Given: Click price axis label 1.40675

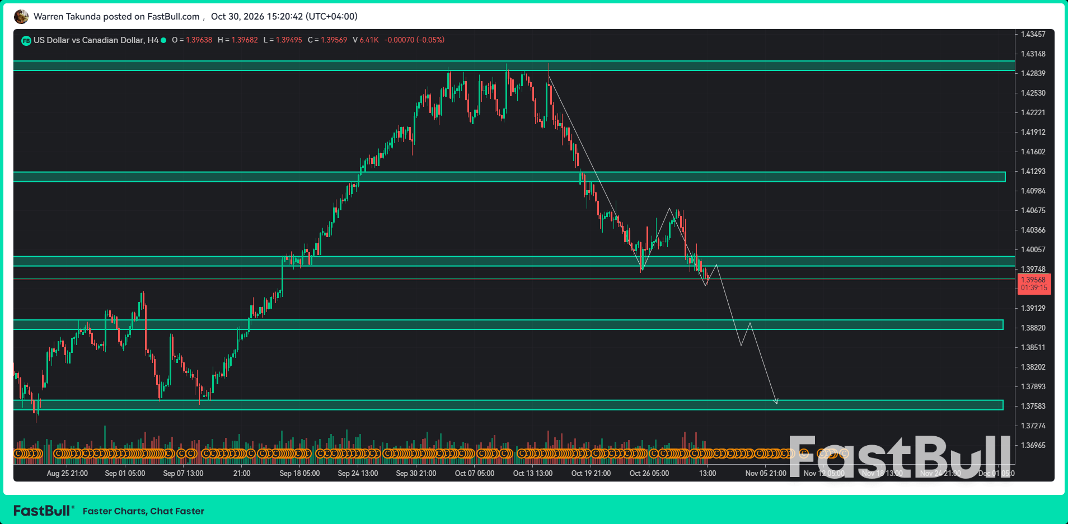Looking at the screenshot, I should 1033,210.
